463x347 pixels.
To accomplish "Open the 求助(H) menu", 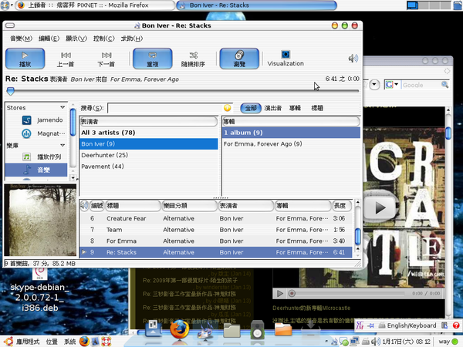I will point(132,39).
